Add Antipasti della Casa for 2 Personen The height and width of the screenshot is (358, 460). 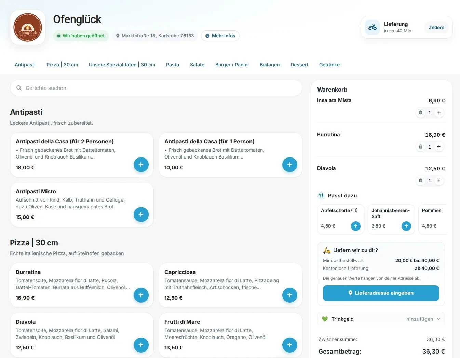141,165
